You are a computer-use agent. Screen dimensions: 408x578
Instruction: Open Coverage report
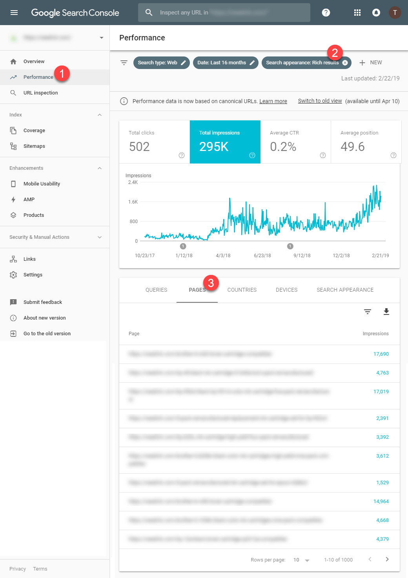click(55, 131)
